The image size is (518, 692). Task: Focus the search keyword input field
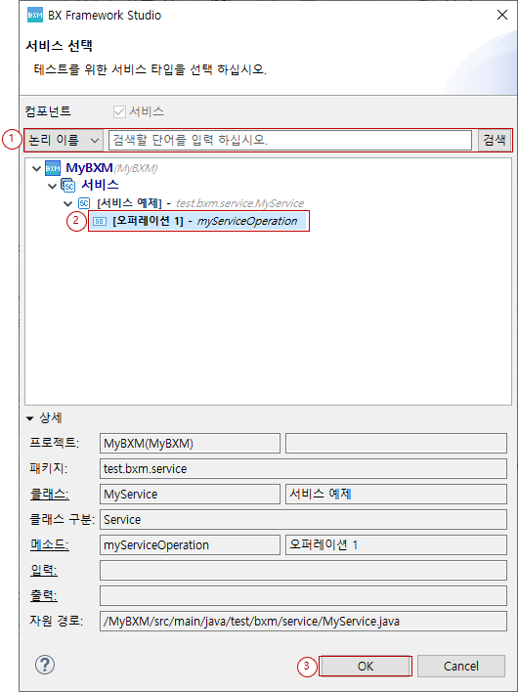point(290,141)
